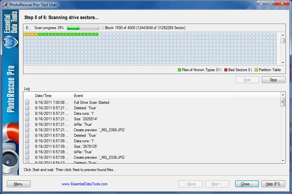Click the Essential Data Tools shield logo

pos(11,42)
